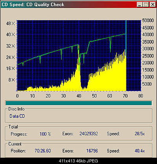Click the 30000 error axis label
This screenshot has width=157, height=164.
[148, 49]
